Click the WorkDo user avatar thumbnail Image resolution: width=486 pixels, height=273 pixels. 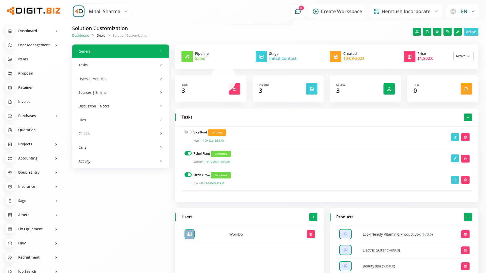(189, 234)
